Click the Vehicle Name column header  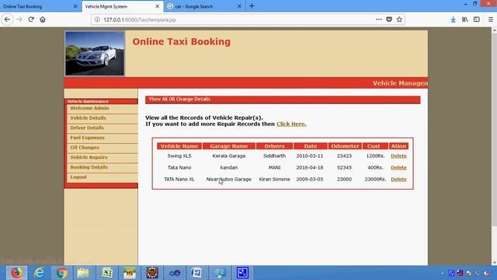point(179,146)
